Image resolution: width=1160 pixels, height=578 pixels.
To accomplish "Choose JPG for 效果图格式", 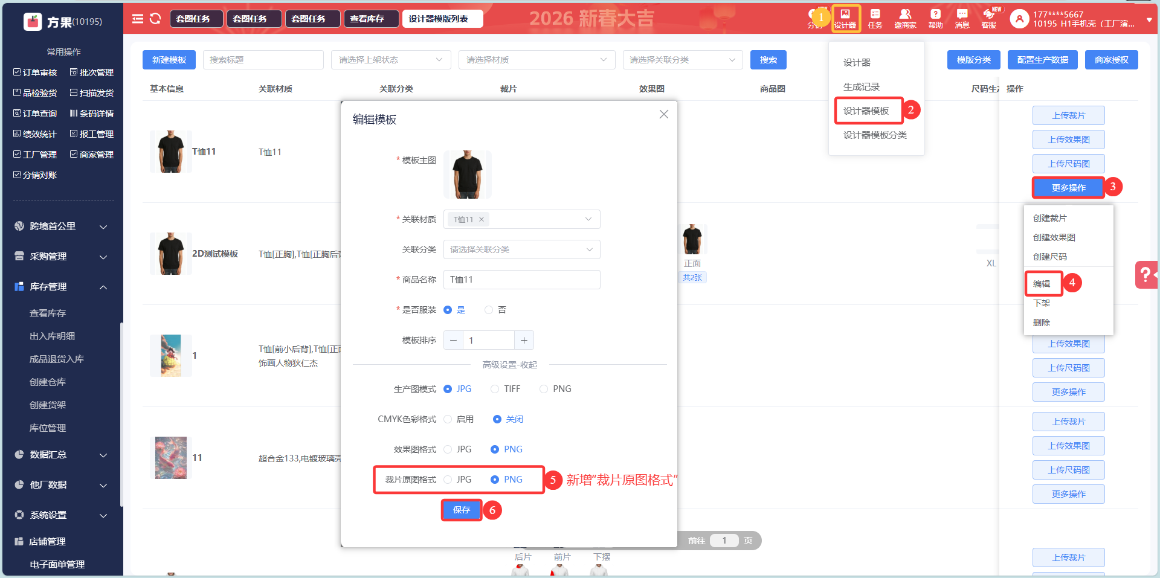I will 448,449.
